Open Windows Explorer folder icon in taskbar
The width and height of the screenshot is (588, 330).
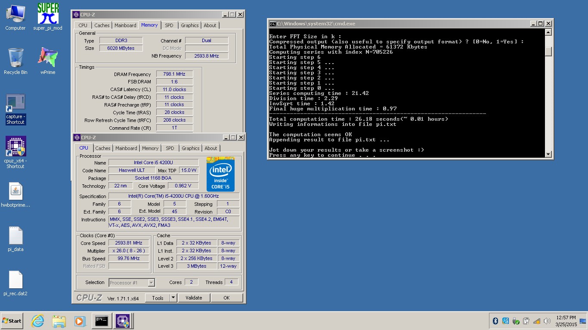coord(59,321)
